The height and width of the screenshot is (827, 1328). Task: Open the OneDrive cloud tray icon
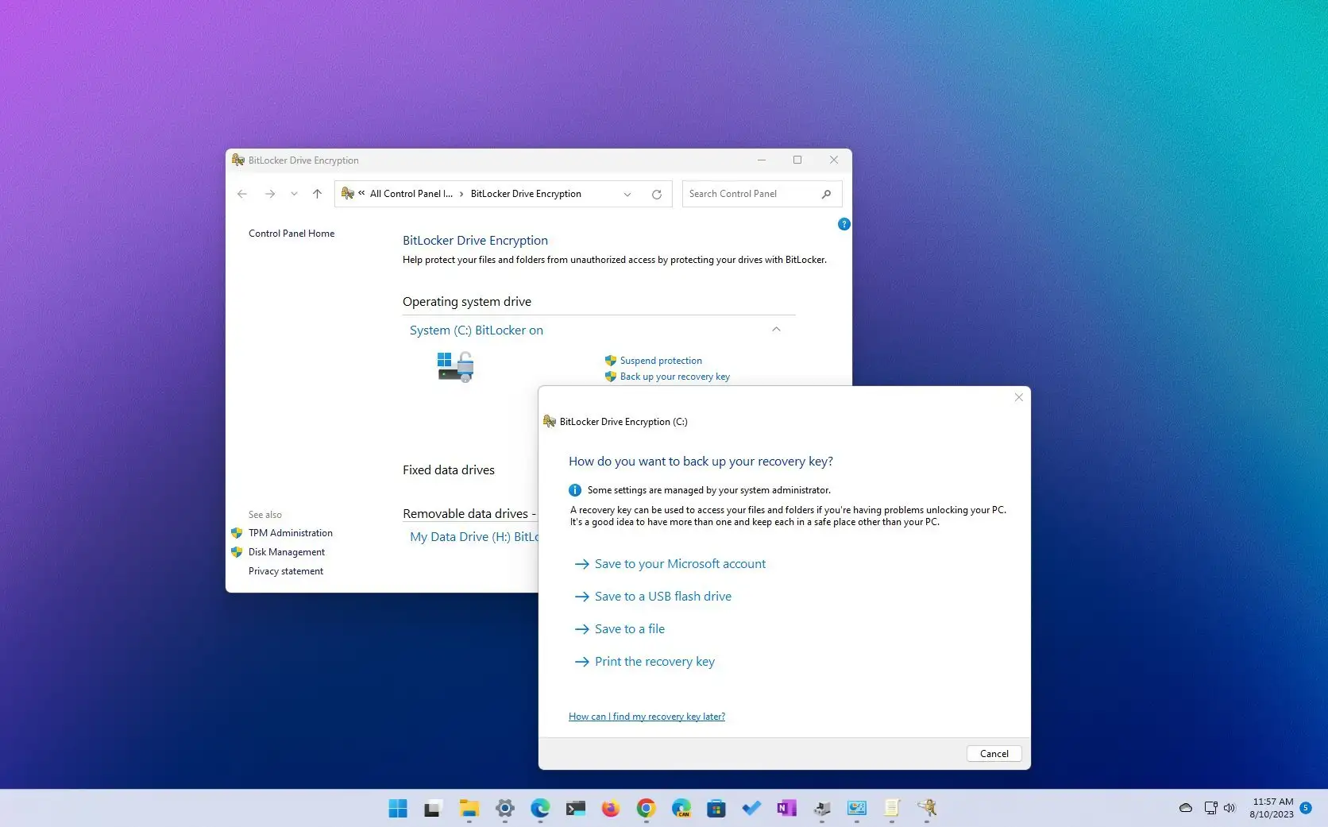(x=1186, y=808)
